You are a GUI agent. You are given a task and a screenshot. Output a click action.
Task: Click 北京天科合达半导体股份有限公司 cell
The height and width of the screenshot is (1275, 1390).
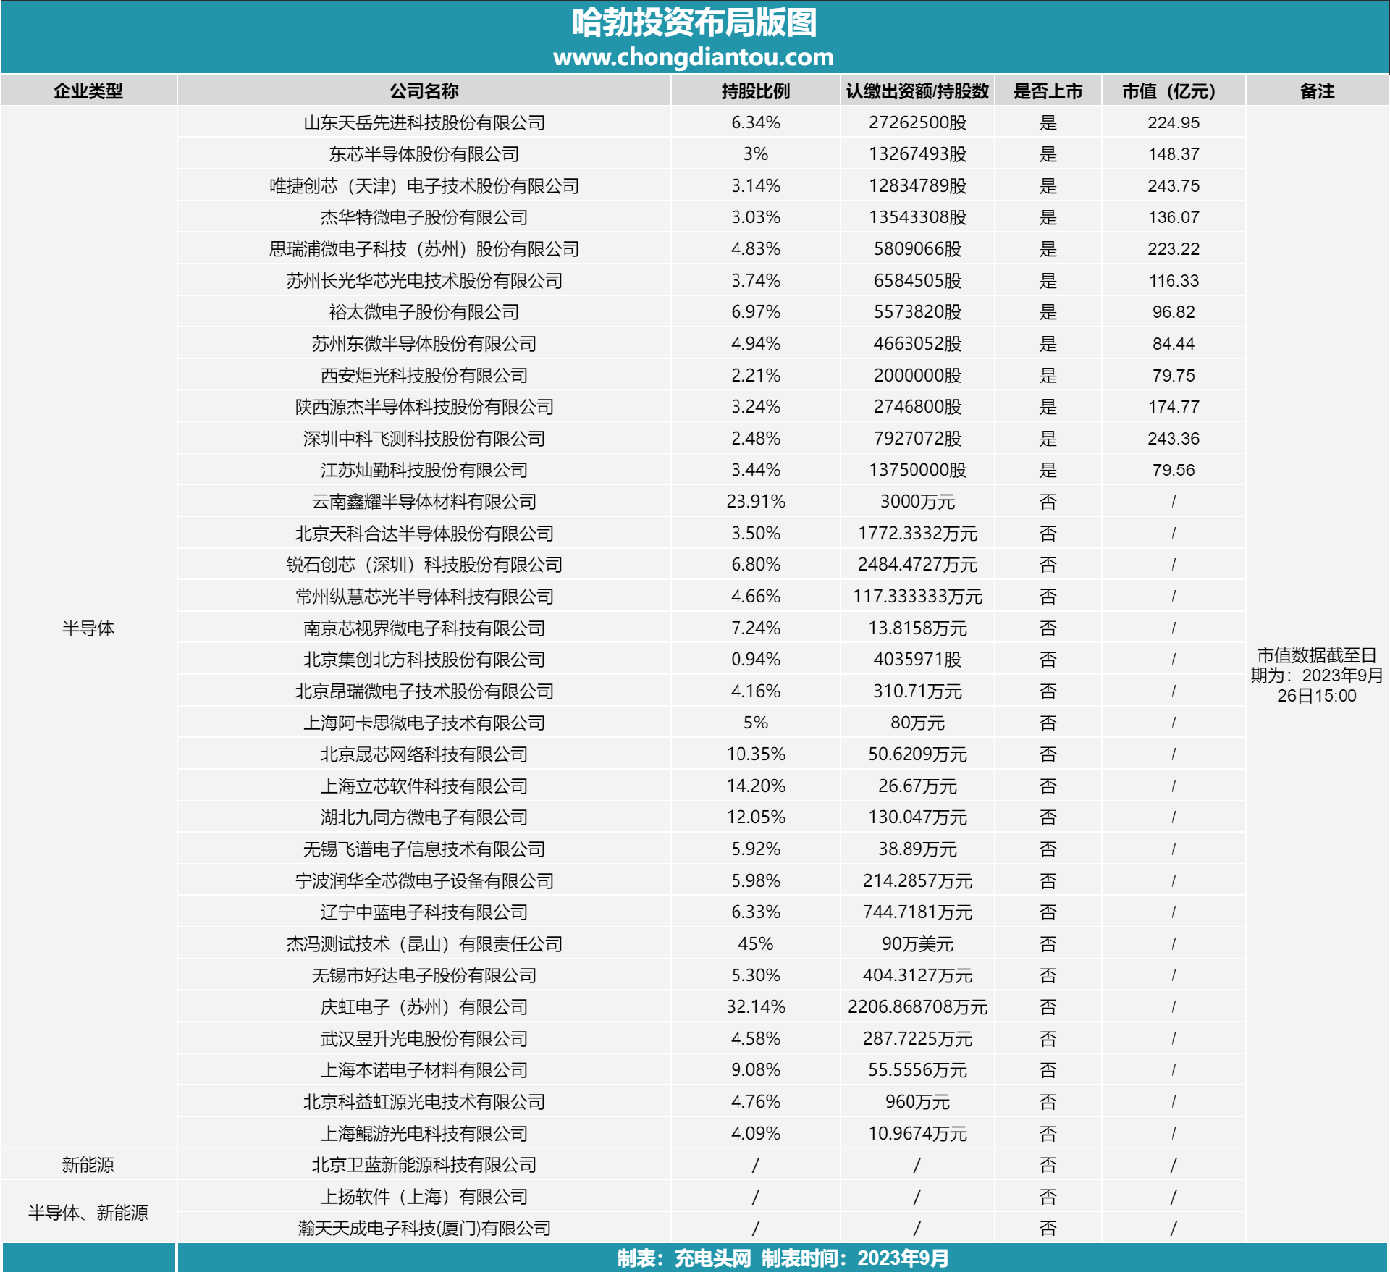424,534
